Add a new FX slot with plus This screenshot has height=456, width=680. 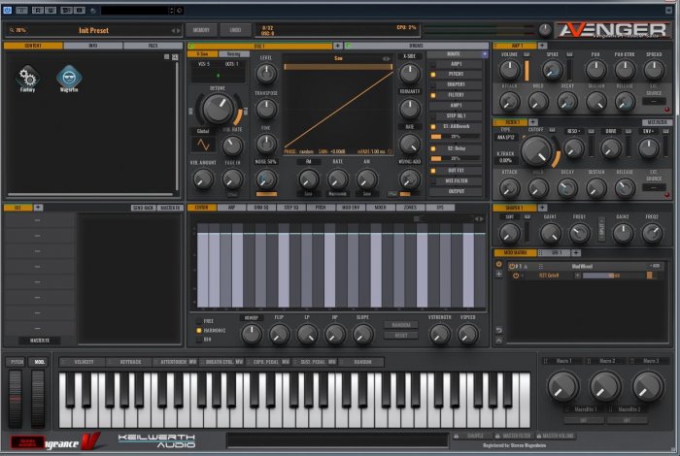click(38, 208)
